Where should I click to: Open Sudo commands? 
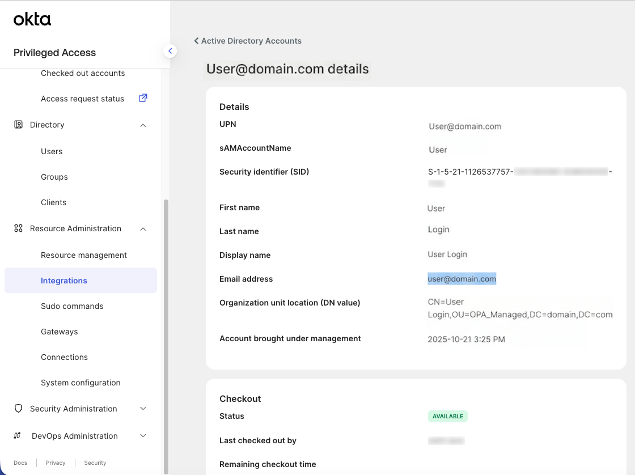72,306
